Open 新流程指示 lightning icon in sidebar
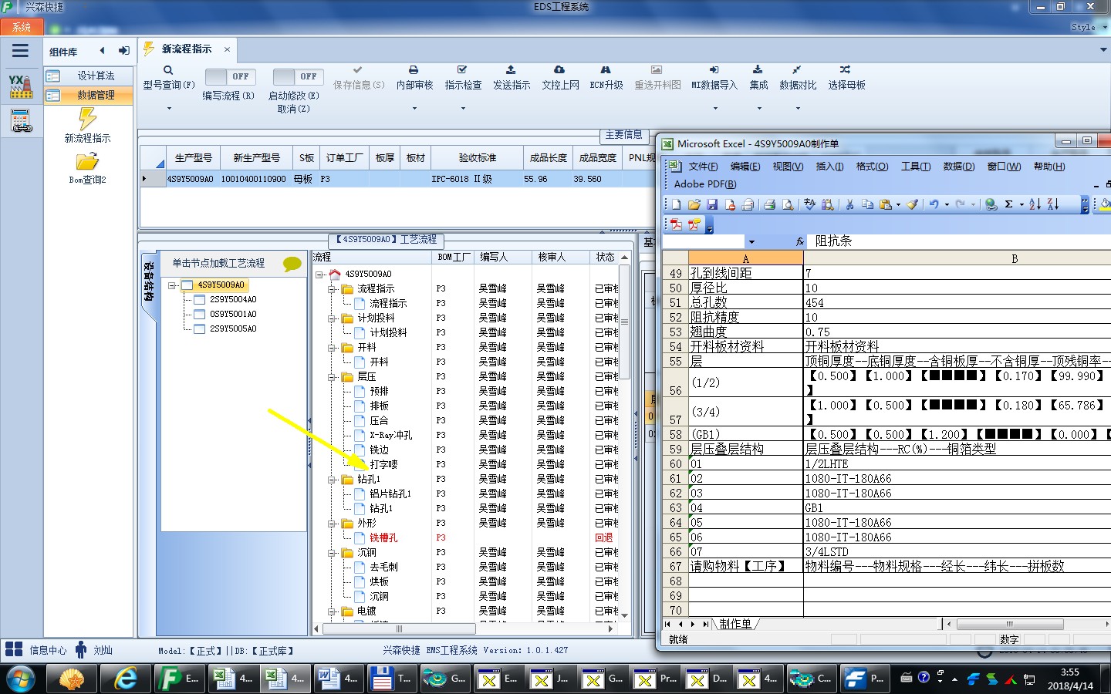The width and height of the screenshot is (1111, 694). pos(87,118)
